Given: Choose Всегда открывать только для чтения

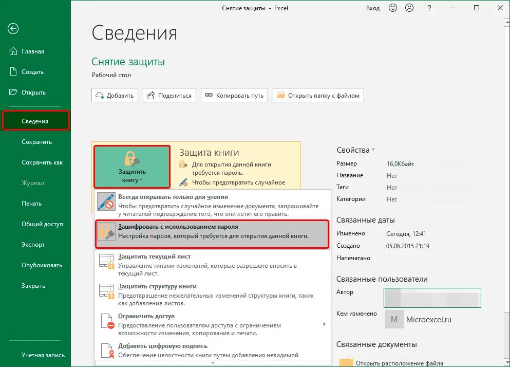Looking at the screenshot, I should [213, 205].
